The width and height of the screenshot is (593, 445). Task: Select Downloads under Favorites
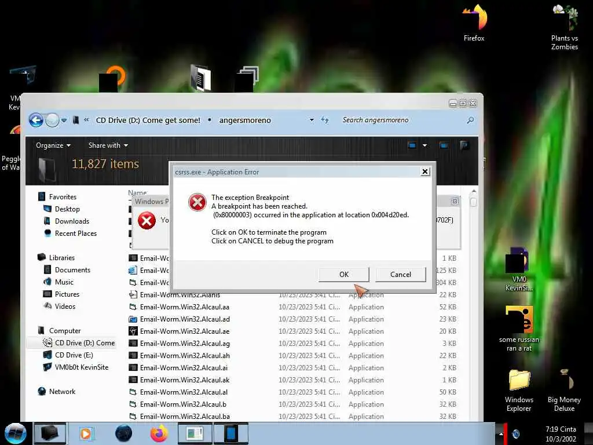click(x=67, y=221)
